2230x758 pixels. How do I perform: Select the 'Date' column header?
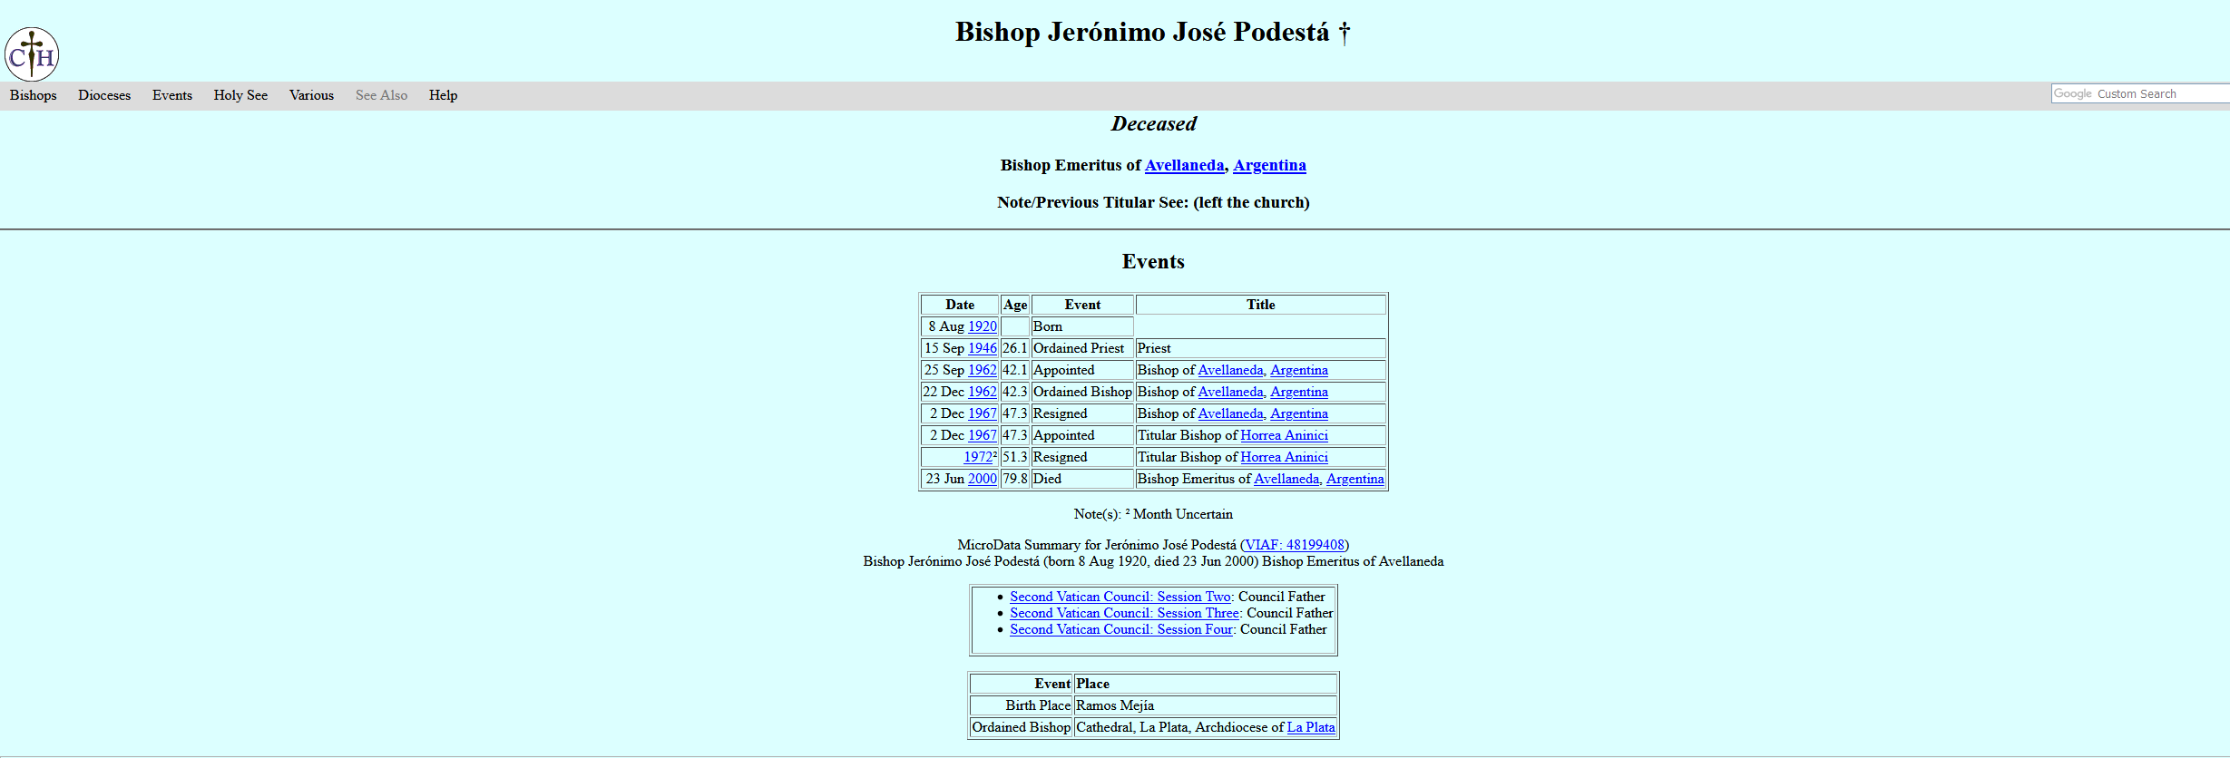pyautogui.click(x=960, y=305)
